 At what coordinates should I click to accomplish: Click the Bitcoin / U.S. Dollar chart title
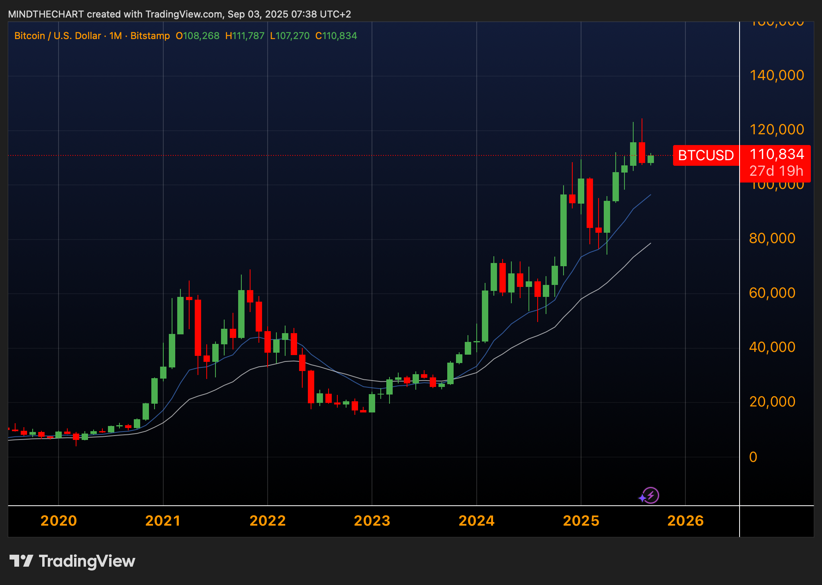57,36
